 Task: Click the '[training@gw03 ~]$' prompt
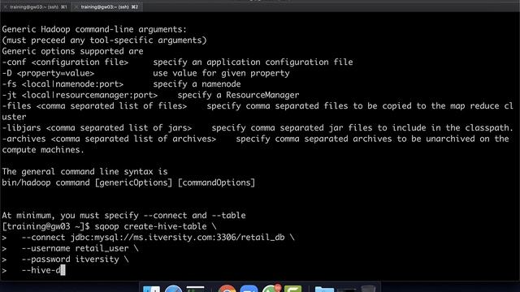[45, 226]
